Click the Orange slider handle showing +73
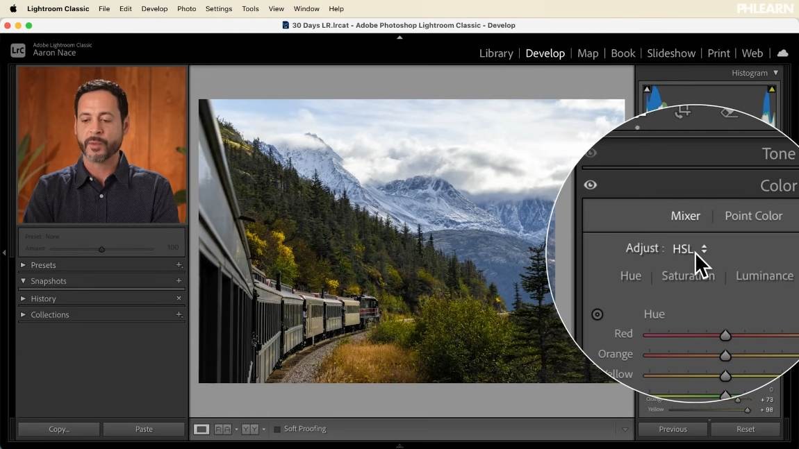This screenshot has height=449, width=799. [x=737, y=400]
